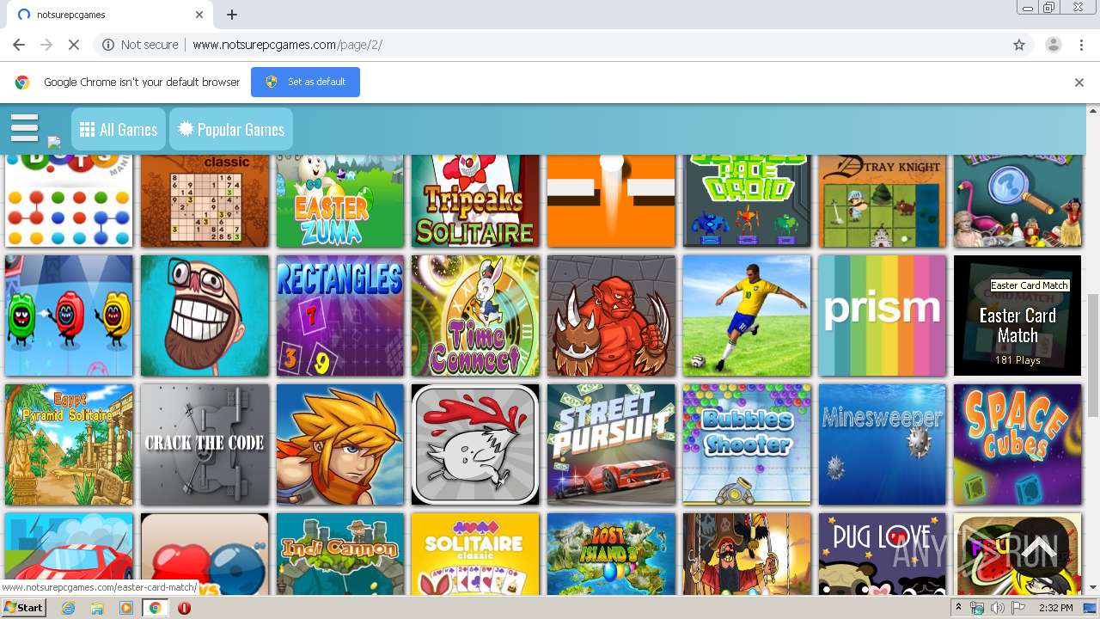The image size is (1100, 619).
Task: Open the system tray volume icon
Action: pos(997,608)
